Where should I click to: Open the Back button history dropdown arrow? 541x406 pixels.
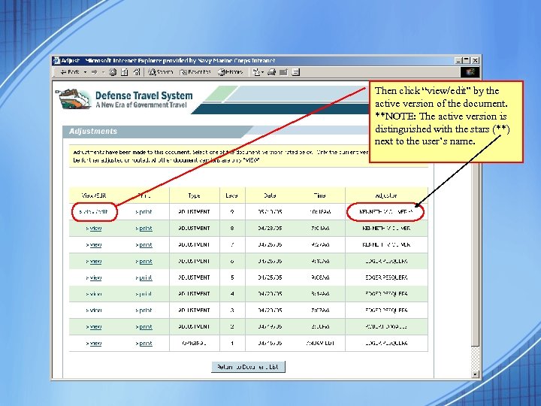(x=85, y=72)
